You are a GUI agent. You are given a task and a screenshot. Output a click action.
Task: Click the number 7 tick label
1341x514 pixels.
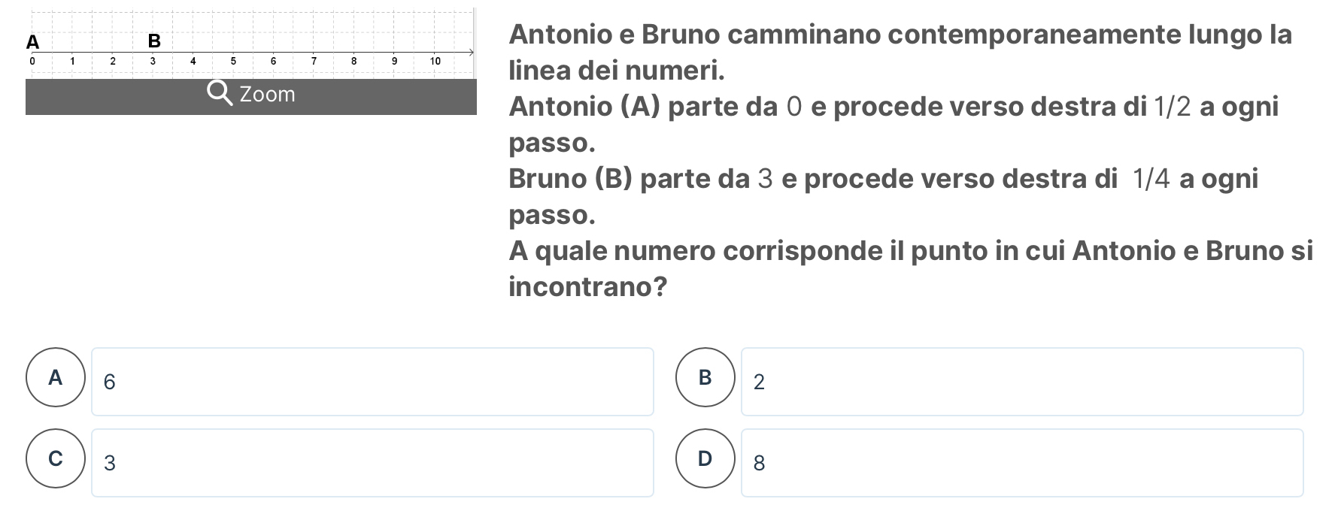pos(314,61)
